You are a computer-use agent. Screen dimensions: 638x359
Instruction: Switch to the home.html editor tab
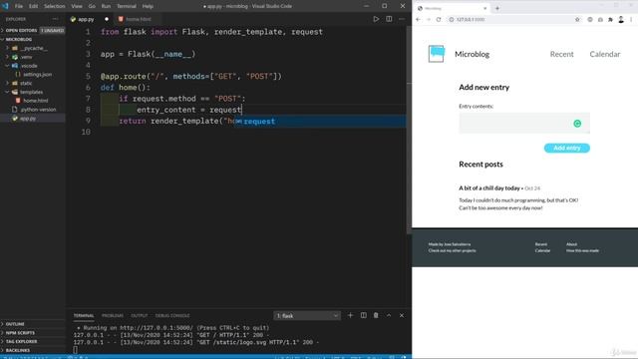click(x=138, y=19)
